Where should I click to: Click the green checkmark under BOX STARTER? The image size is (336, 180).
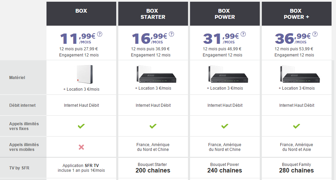153,126
